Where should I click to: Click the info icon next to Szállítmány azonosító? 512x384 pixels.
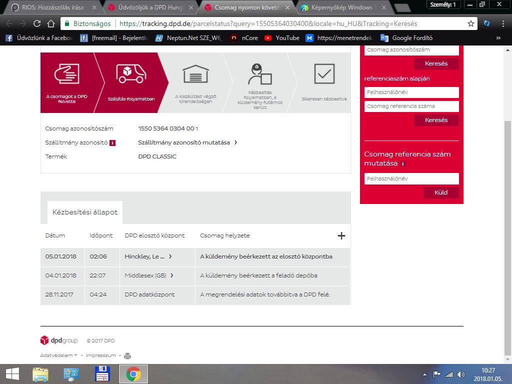tap(112, 142)
